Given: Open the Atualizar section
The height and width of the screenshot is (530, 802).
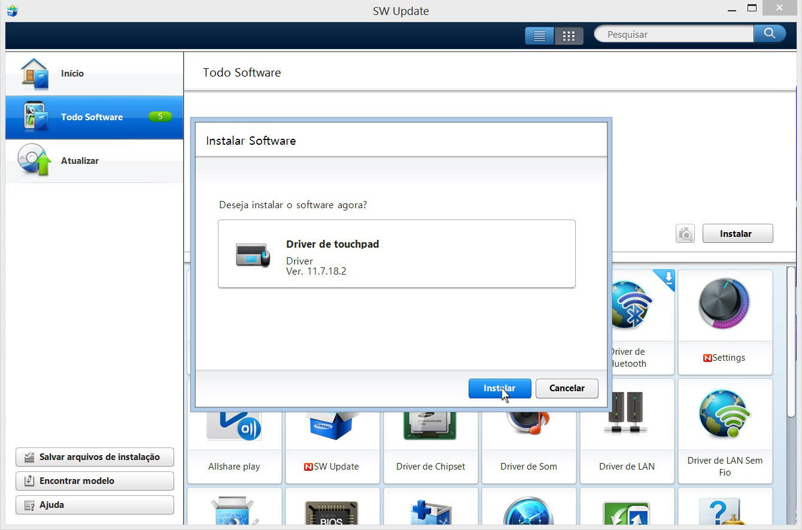Looking at the screenshot, I should point(94,161).
